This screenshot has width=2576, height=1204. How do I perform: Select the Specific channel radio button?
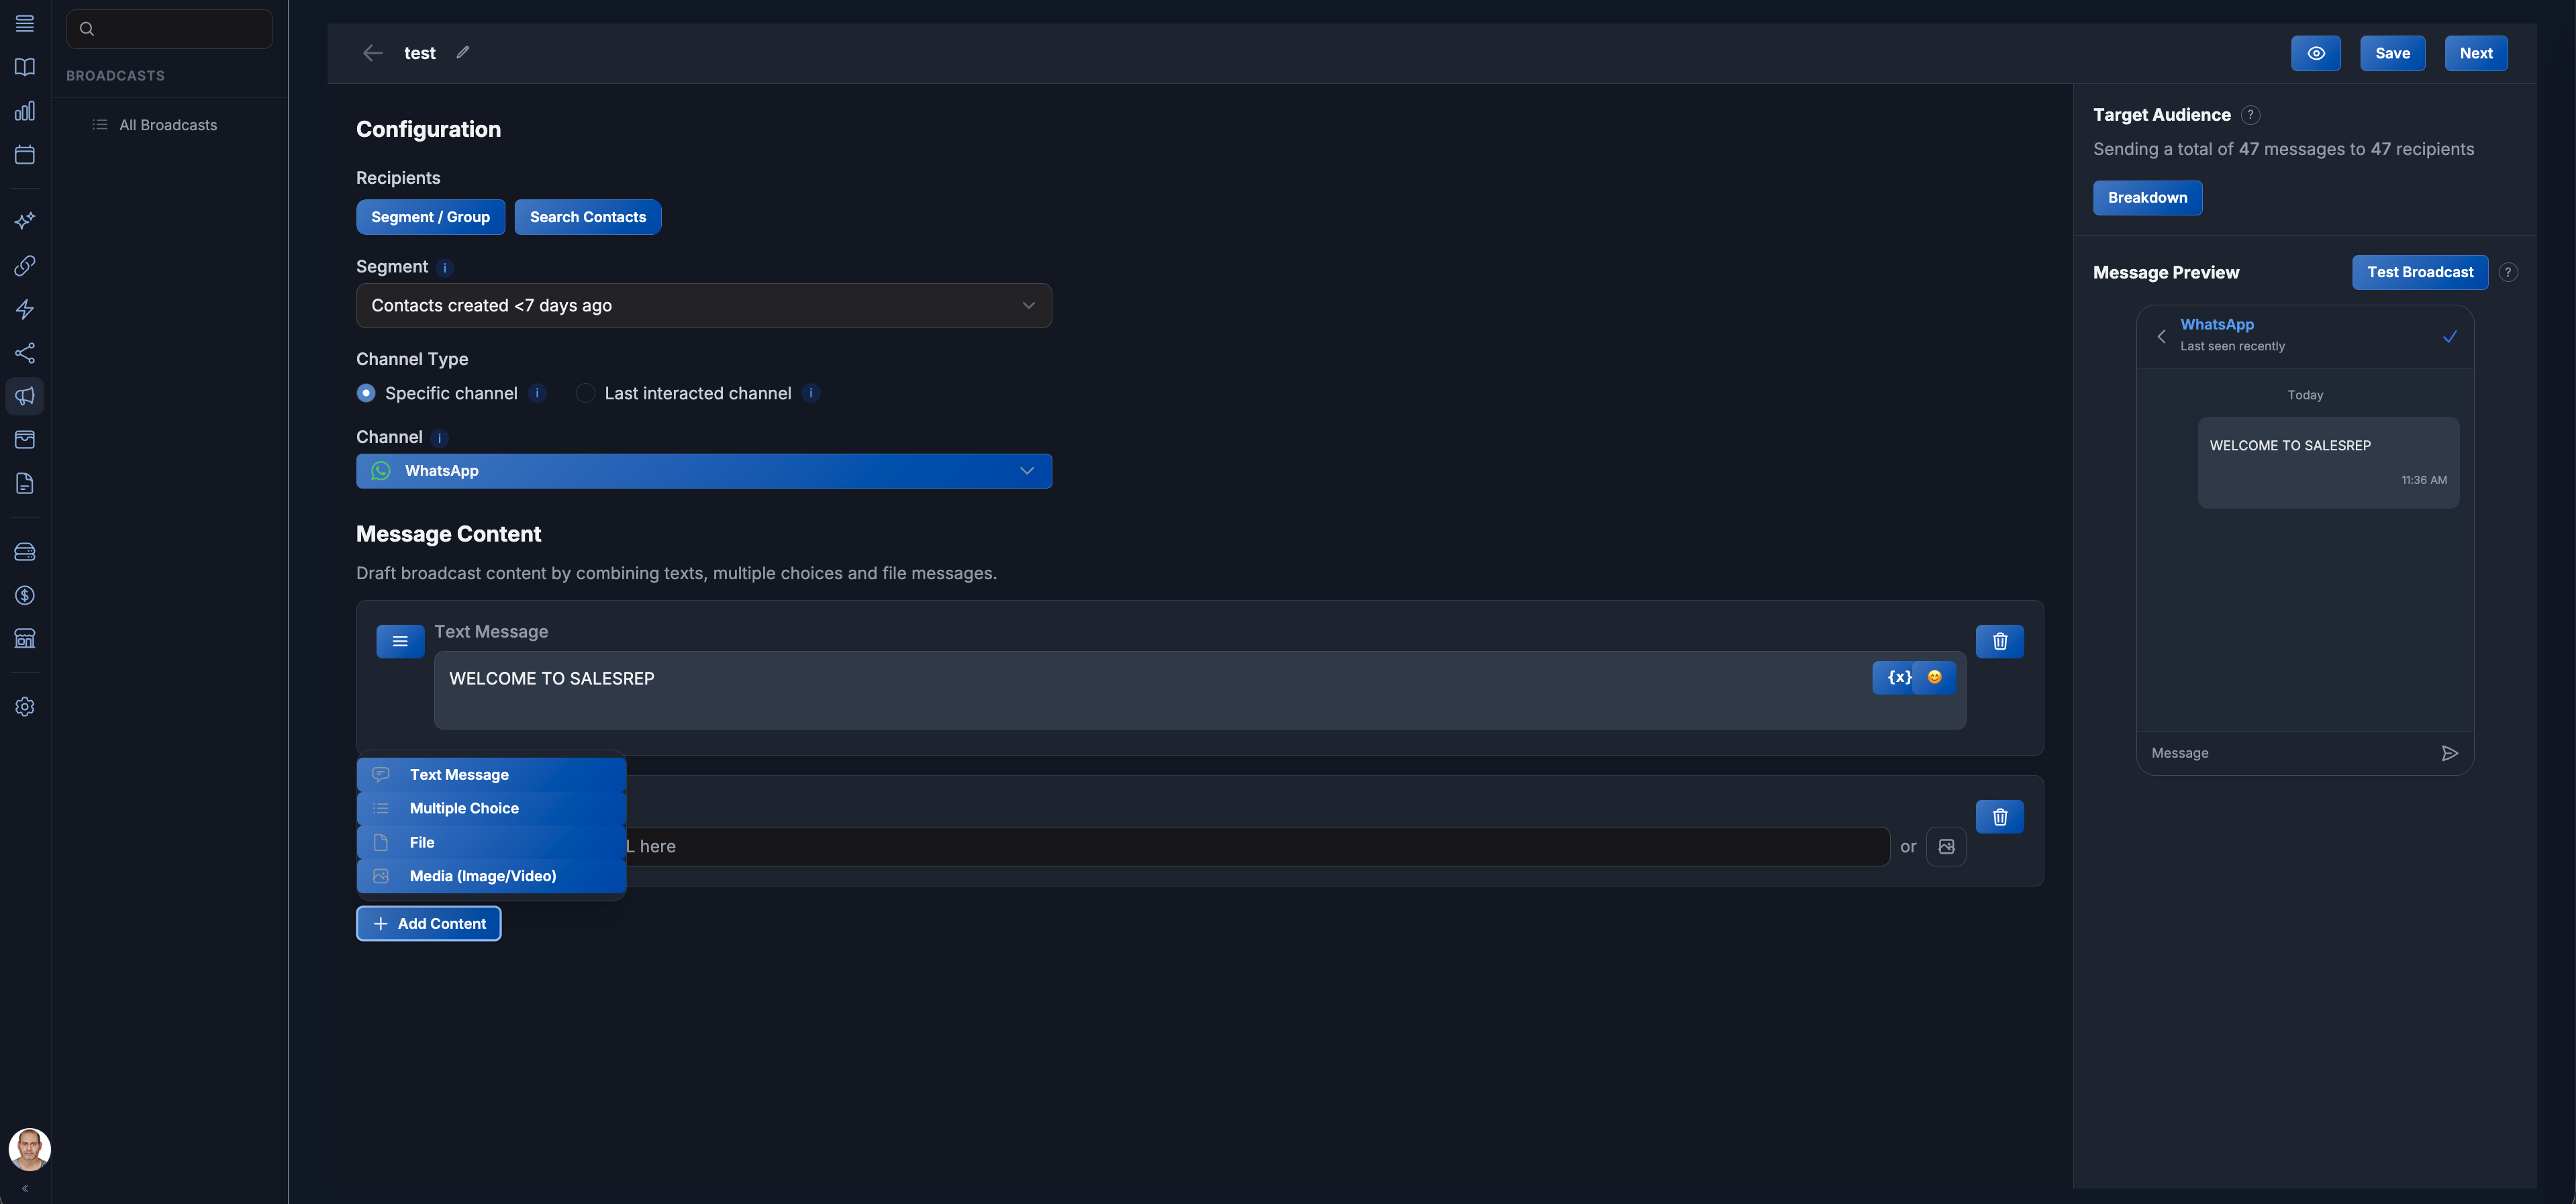coord(366,393)
